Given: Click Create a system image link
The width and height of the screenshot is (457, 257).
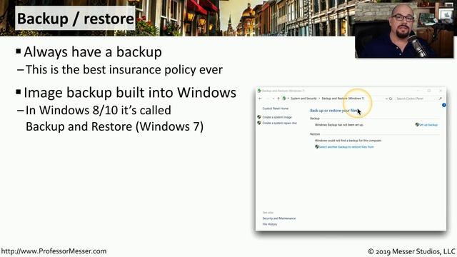Looking at the screenshot, I should pos(277,117).
